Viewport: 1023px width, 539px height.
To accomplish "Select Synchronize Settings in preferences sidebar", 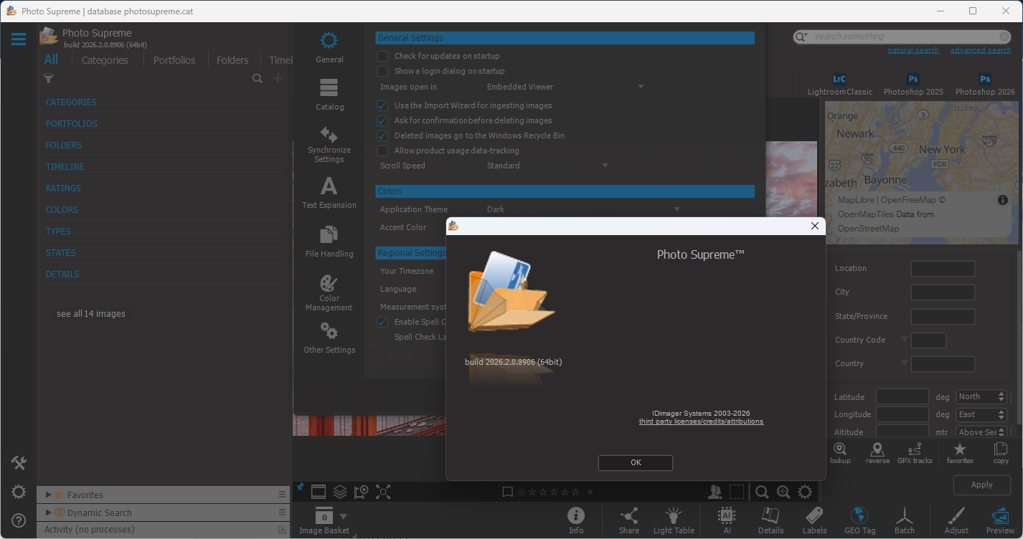I will 329,144.
